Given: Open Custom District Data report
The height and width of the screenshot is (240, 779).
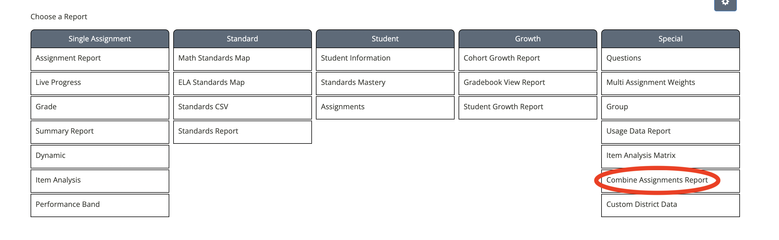Looking at the screenshot, I should (670, 205).
